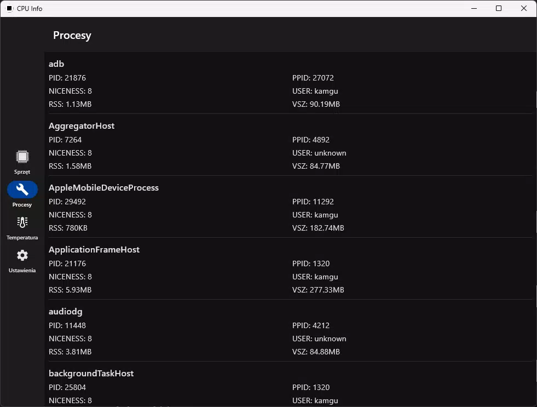
Task: Click NICENESS: 8 under AppleMobileDeviceProcess
Action: (x=70, y=215)
